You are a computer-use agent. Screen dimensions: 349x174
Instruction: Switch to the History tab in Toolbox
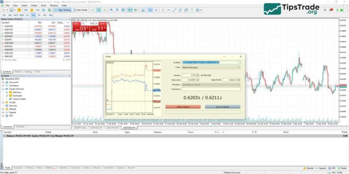30,167
